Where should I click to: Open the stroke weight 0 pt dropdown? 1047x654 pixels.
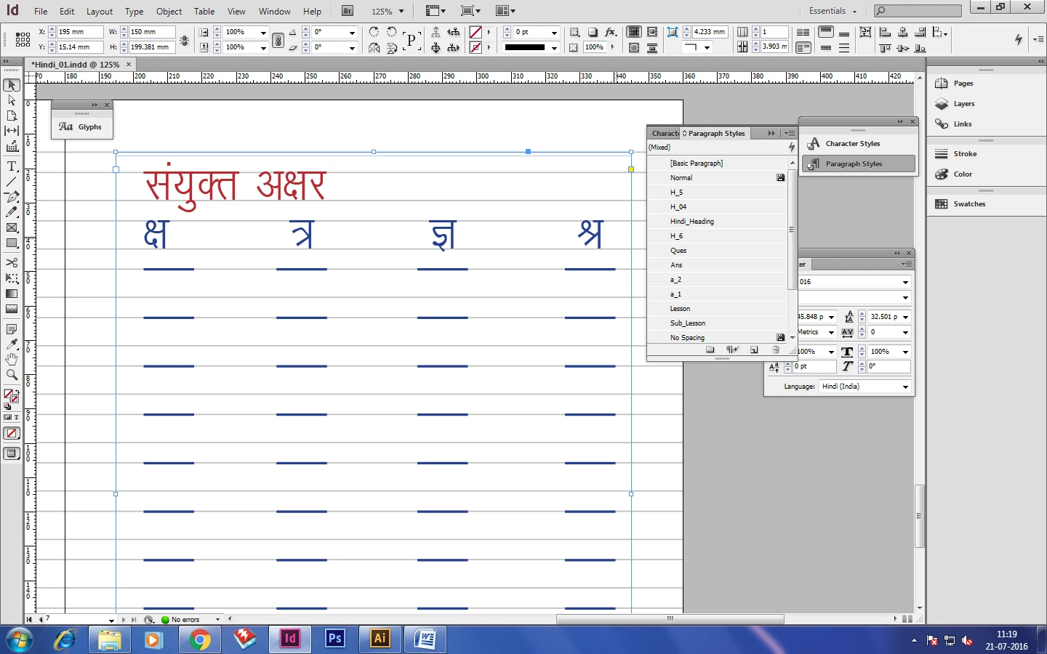click(554, 32)
